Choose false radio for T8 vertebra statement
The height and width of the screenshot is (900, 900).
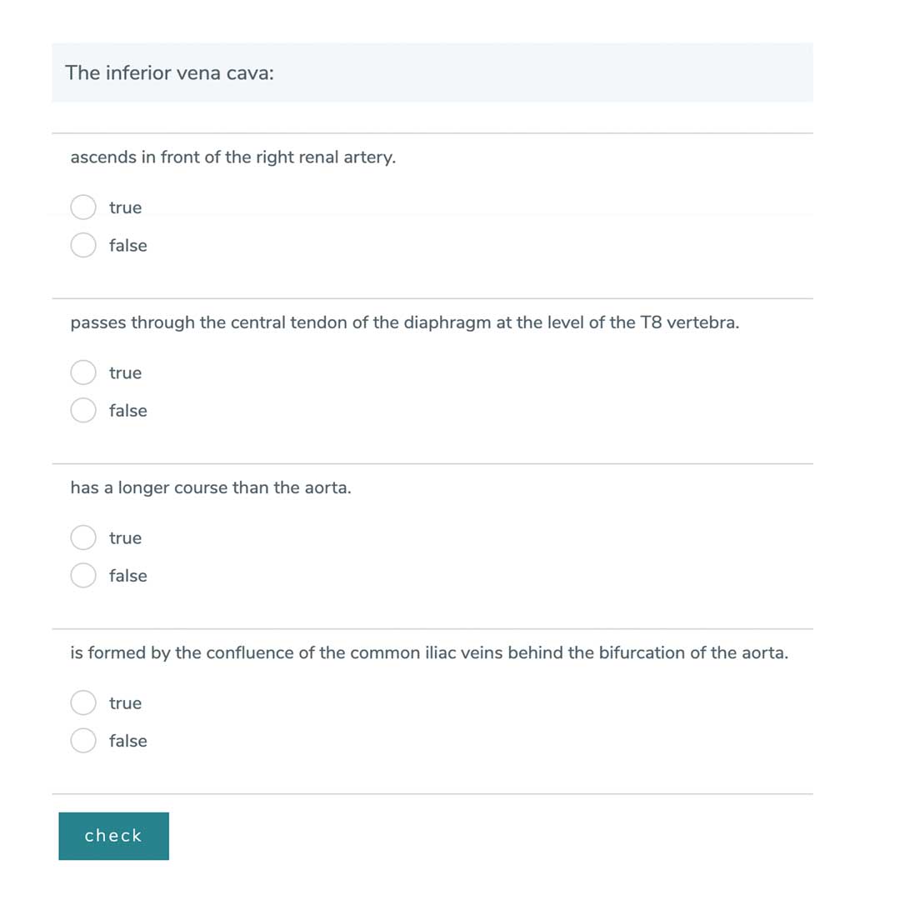pos(83,410)
